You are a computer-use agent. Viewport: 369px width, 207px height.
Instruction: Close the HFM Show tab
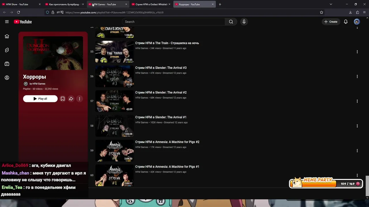click(x=40, y=4)
